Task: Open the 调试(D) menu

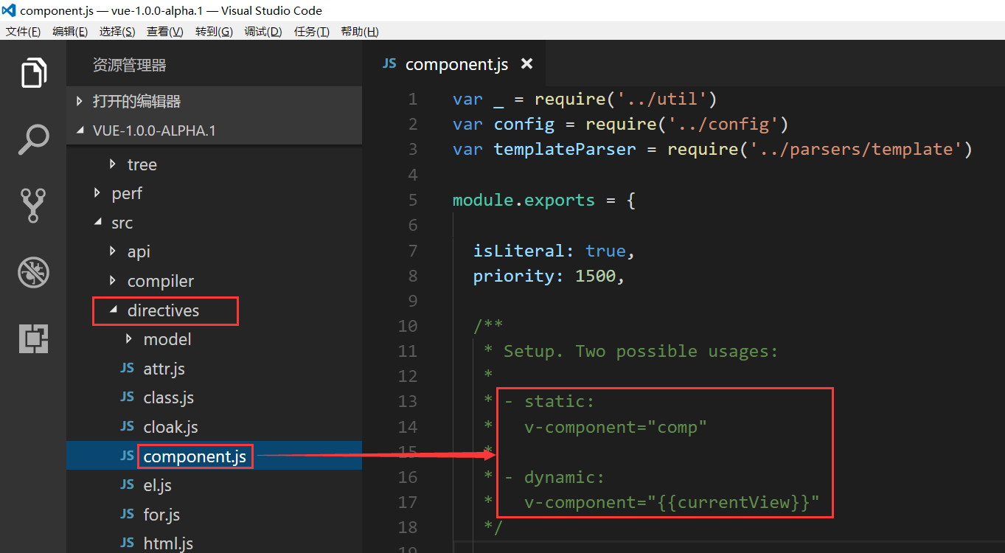Action: (263, 32)
